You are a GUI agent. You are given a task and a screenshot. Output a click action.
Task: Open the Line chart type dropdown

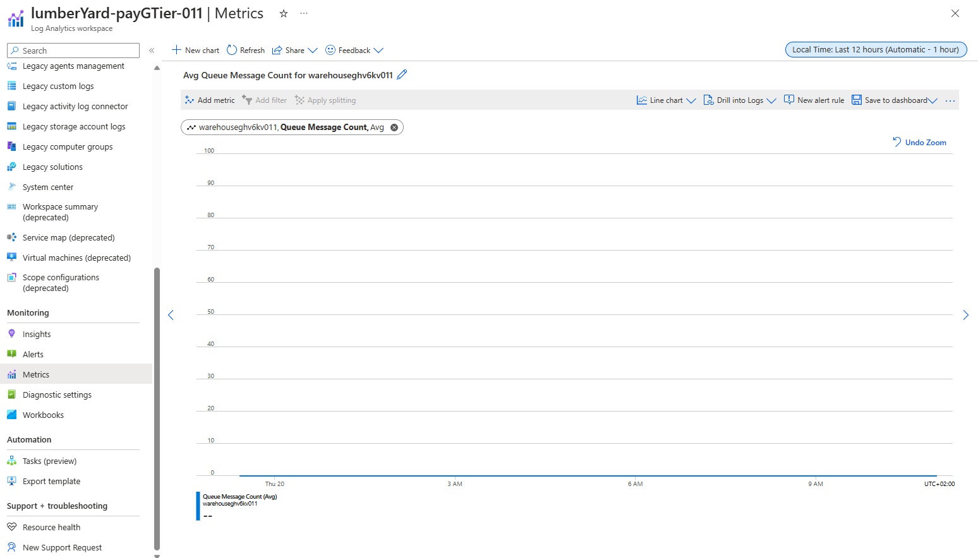(x=666, y=100)
